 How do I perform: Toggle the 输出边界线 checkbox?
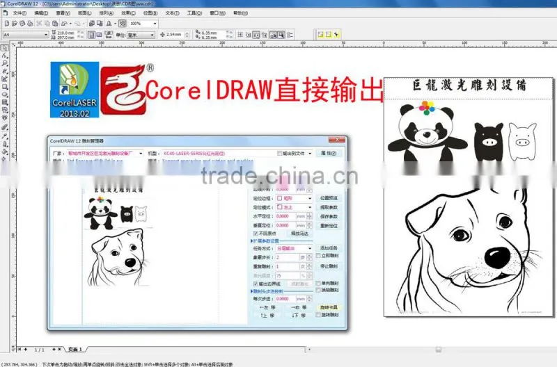coord(256,284)
